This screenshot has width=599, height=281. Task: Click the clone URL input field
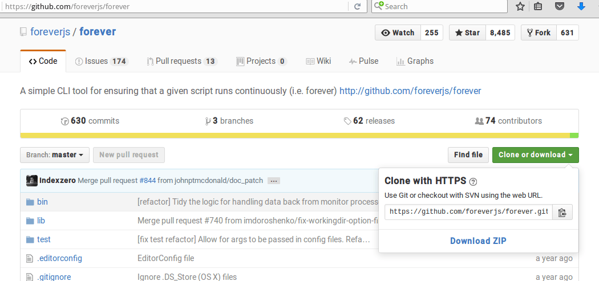coord(468,212)
